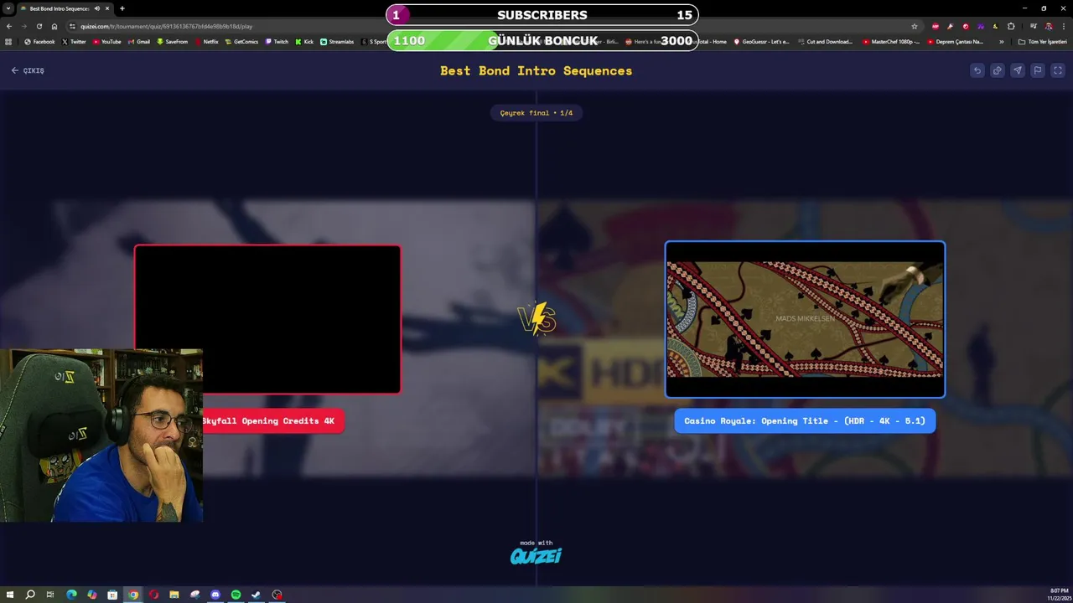Viewport: 1073px width, 603px height.
Task: Open GetComics bookmark
Action: pyautogui.click(x=241, y=41)
